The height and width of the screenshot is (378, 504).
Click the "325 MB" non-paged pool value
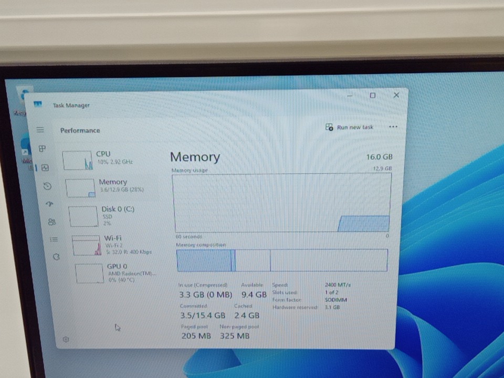[235, 336]
